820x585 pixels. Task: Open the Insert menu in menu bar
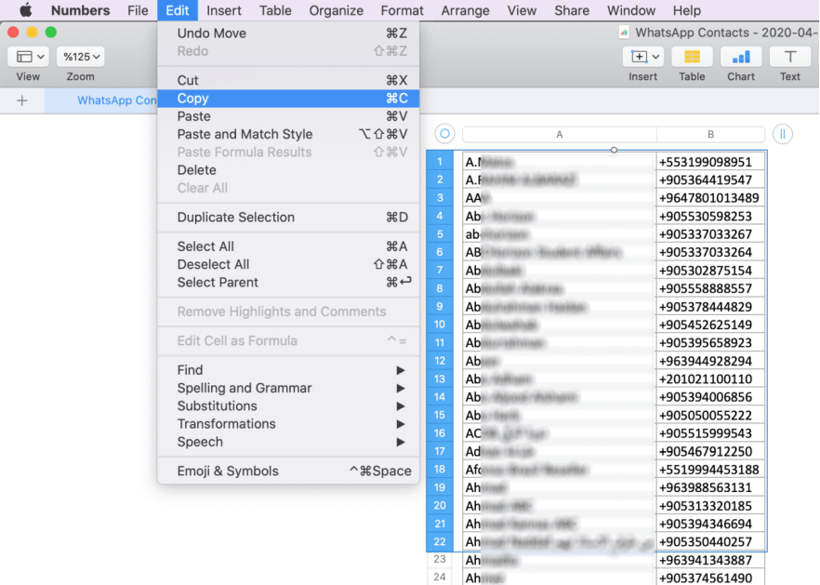click(224, 10)
